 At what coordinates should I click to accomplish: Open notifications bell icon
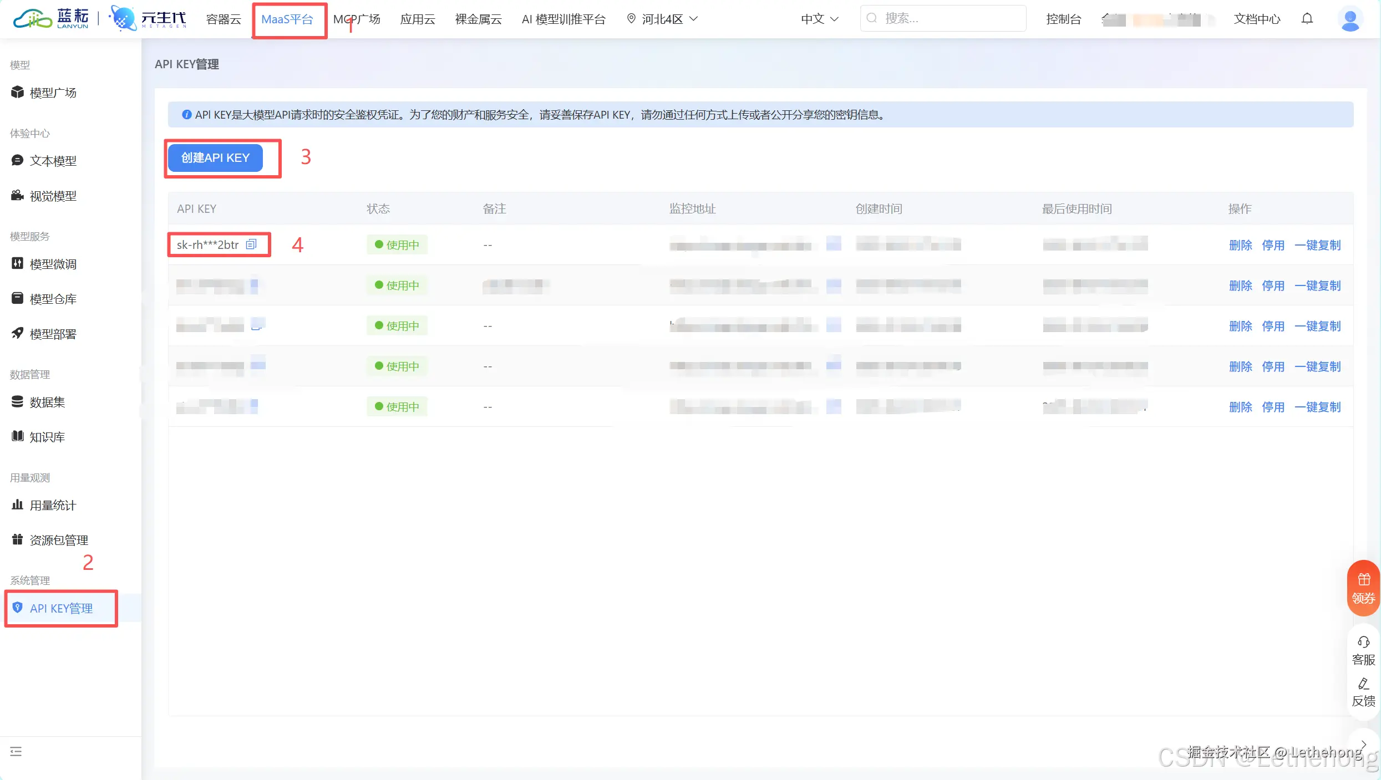pos(1307,19)
